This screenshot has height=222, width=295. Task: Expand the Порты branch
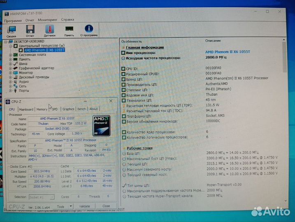(11, 91)
